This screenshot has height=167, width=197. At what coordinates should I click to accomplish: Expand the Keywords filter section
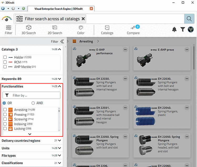pos(59,79)
